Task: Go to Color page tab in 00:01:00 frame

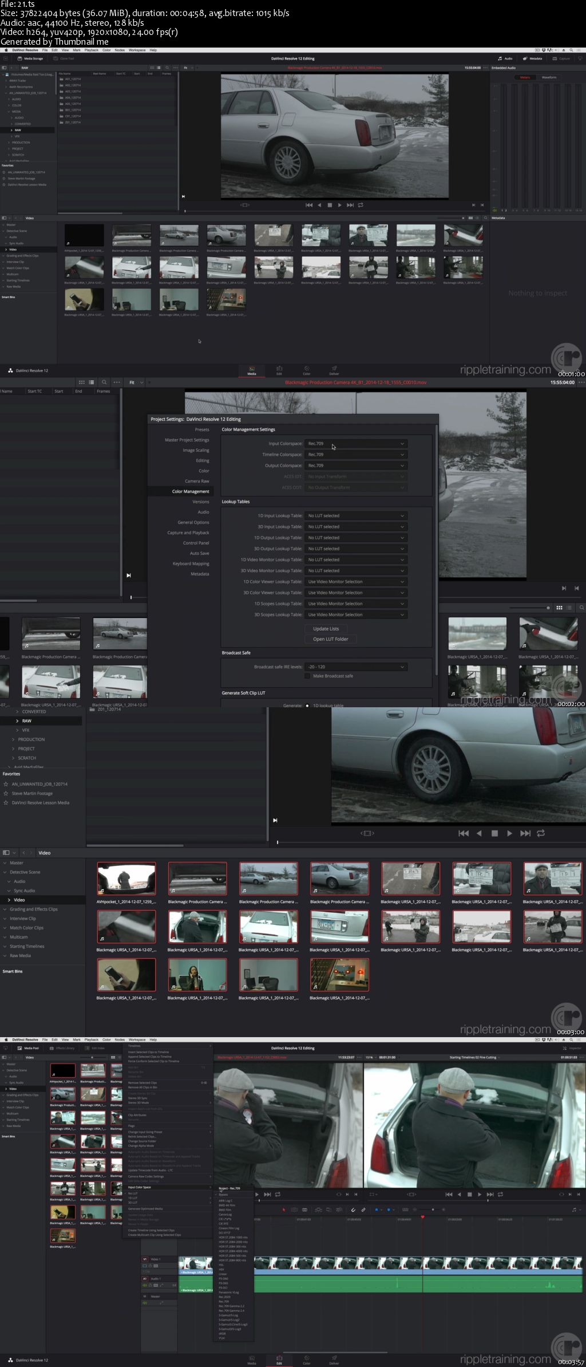Action: point(307,371)
